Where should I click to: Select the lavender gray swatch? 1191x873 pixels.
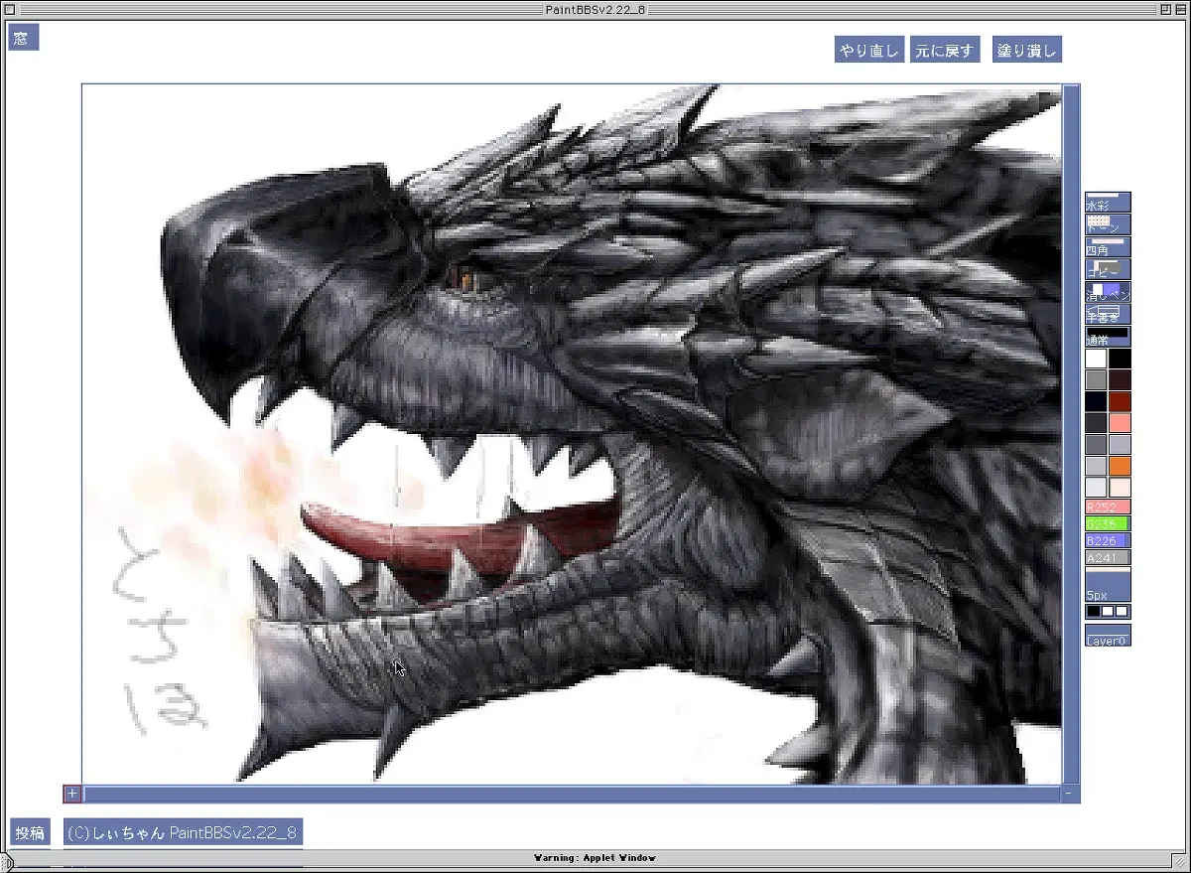click(x=1120, y=444)
